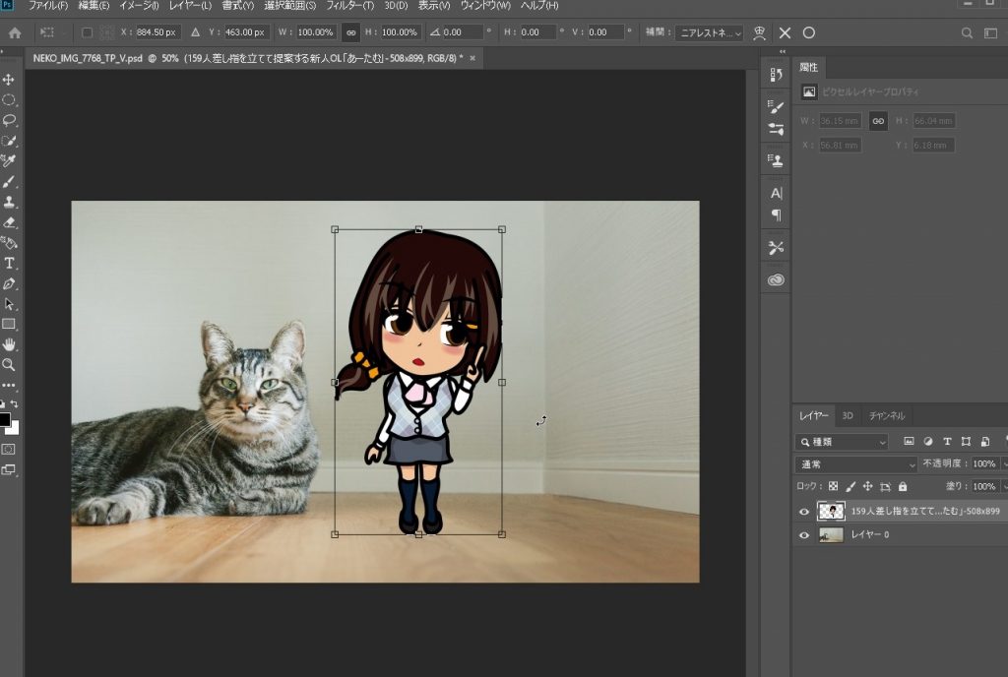This screenshot has height=677, width=1008.
Task: Choose the Eraser tool
Action: [x=10, y=222]
